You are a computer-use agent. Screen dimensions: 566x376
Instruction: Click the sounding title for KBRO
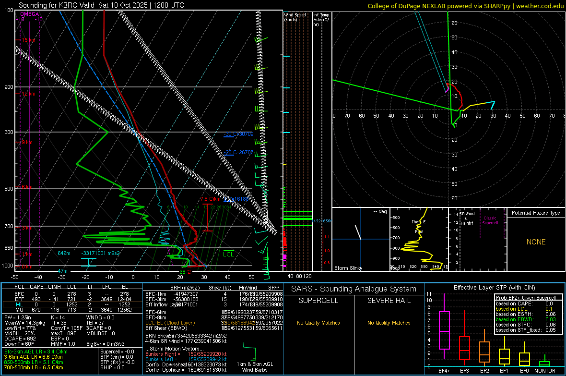click(101, 5)
